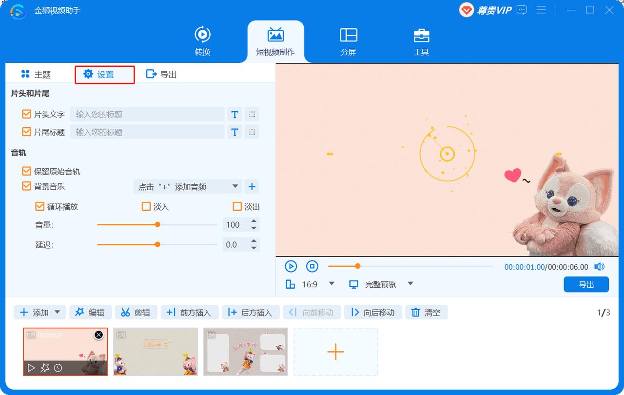Click the 片尾标题 title input field
This screenshot has width=624, height=395.
point(147,132)
